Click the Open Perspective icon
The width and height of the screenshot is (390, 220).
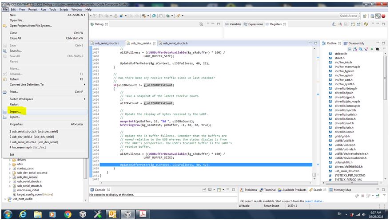[x=365, y=16]
